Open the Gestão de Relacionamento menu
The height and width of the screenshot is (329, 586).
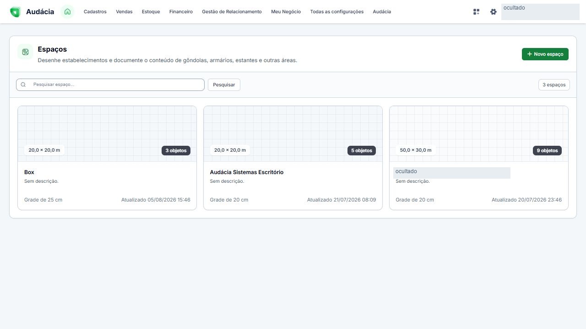(232, 12)
